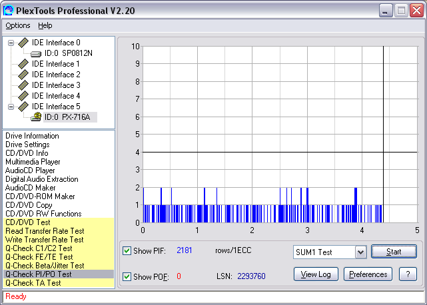The height and width of the screenshot is (305, 427).
Task: Select IDE Interface 3 label
Action: (56, 85)
